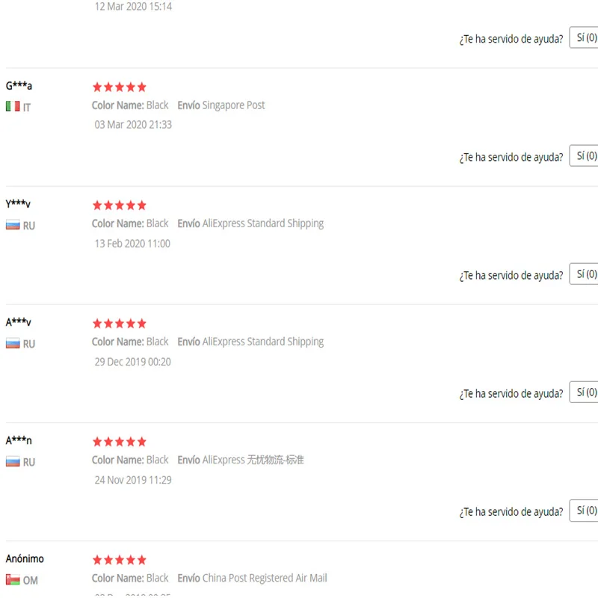The width and height of the screenshot is (598, 598).
Task: Click Russia flag beside A***v reviewer
Action: pyautogui.click(x=13, y=344)
